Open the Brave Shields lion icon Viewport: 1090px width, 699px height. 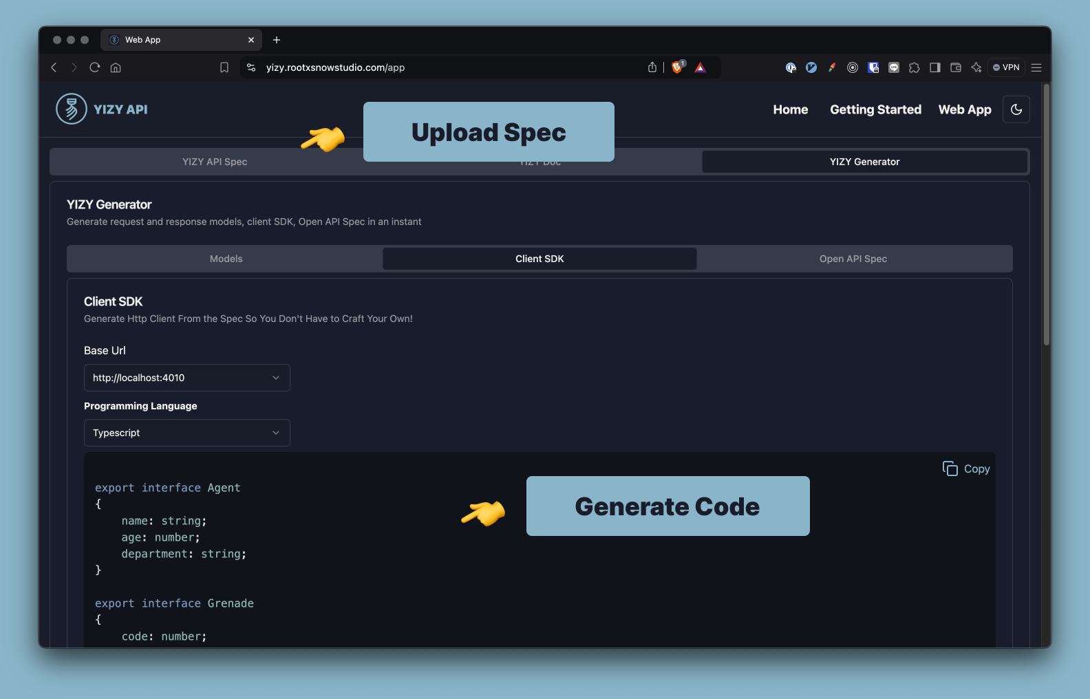coord(678,67)
